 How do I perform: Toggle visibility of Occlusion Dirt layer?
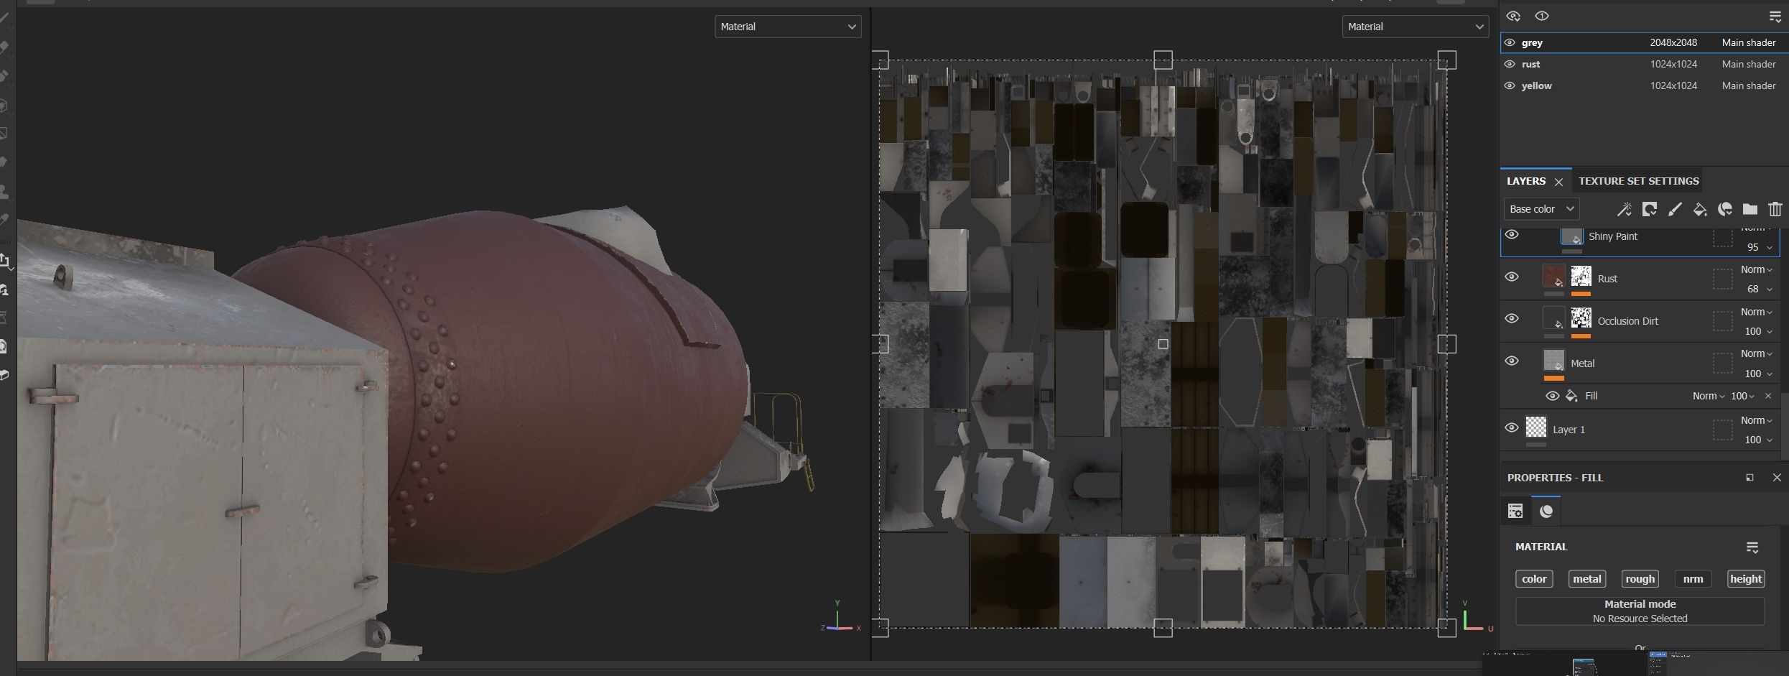point(1512,319)
